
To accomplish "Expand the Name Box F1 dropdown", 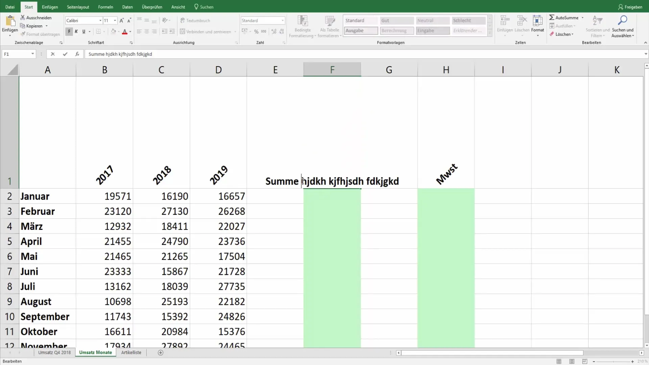I will click(x=32, y=54).
